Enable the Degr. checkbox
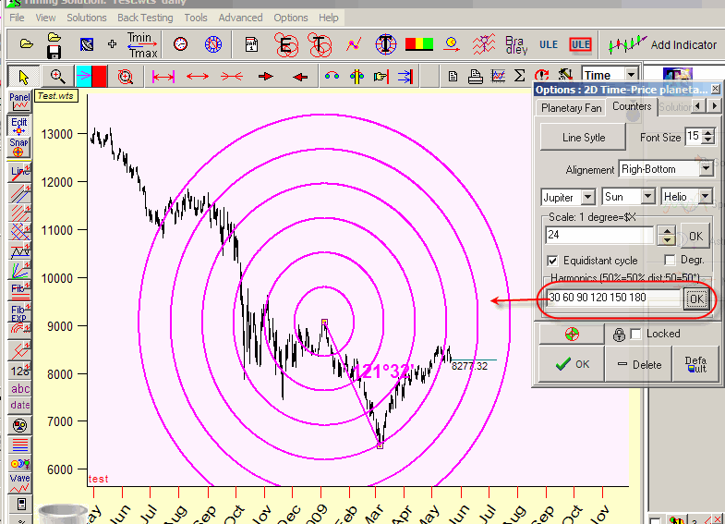The image size is (725, 524). pos(670,260)
